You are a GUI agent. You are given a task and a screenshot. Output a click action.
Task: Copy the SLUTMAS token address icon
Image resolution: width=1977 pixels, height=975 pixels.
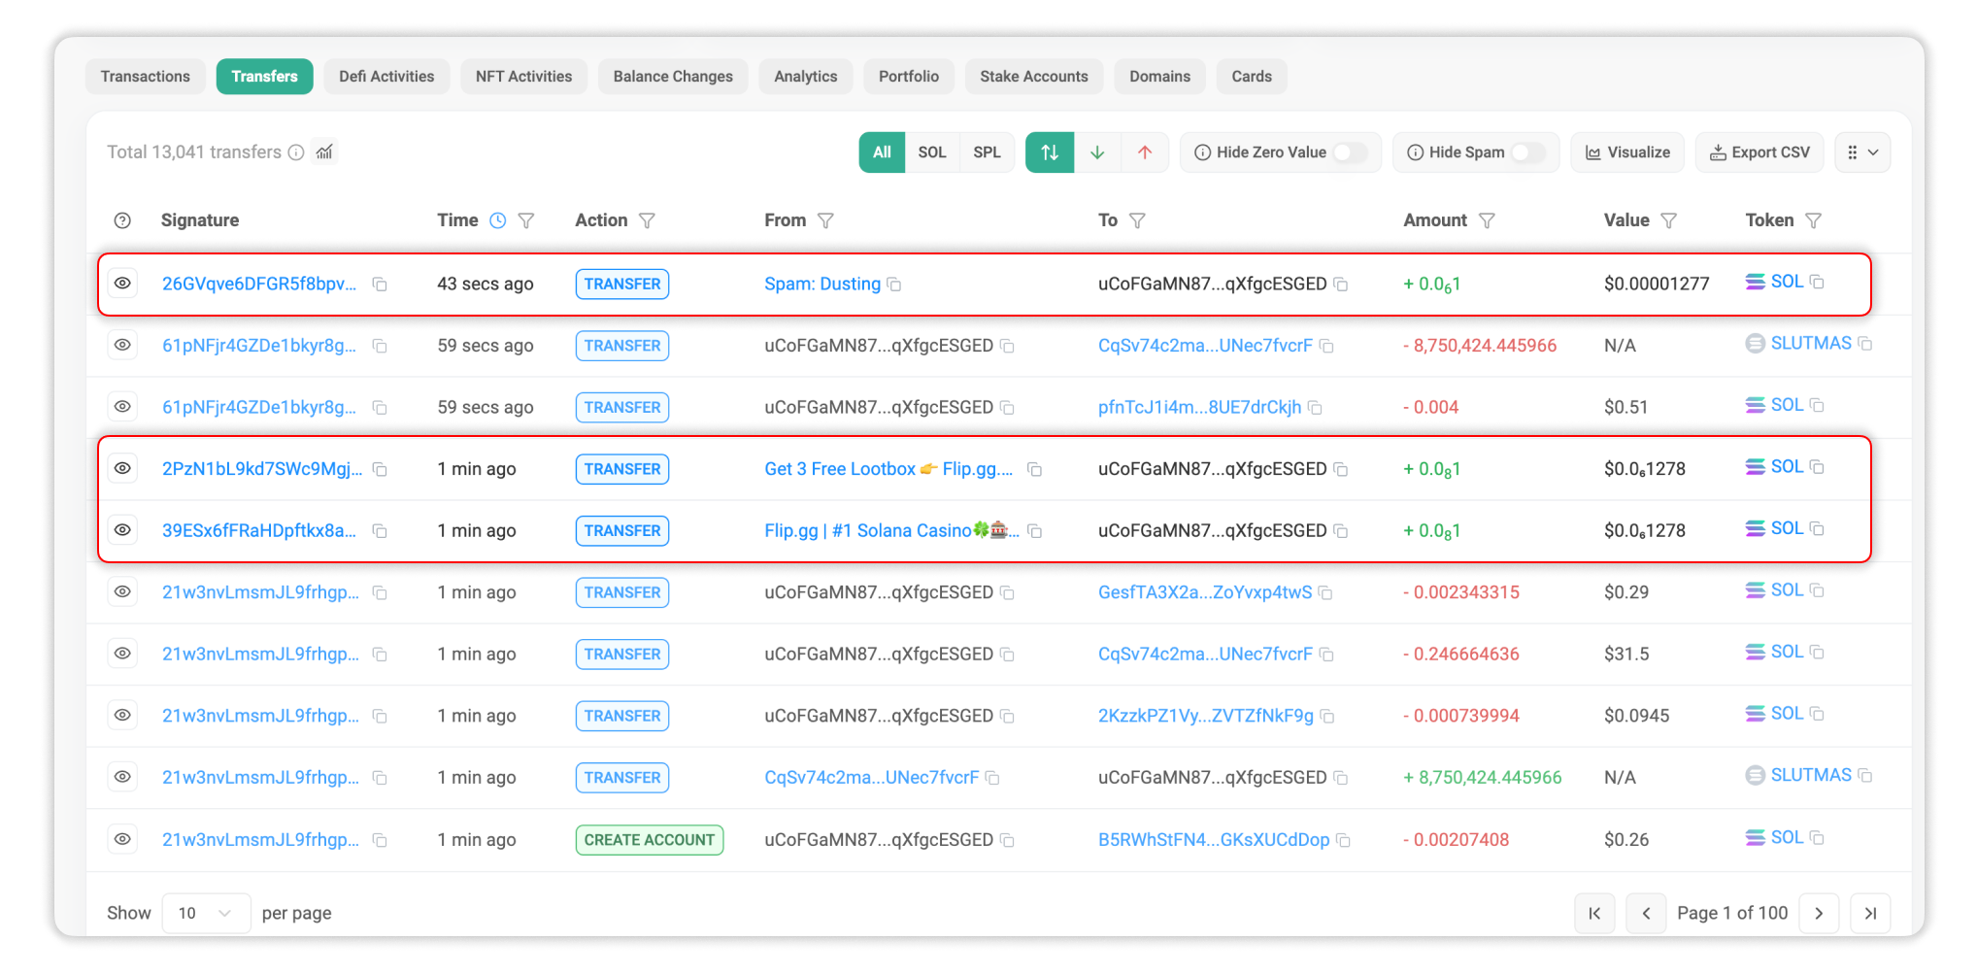pos(1865,343)
